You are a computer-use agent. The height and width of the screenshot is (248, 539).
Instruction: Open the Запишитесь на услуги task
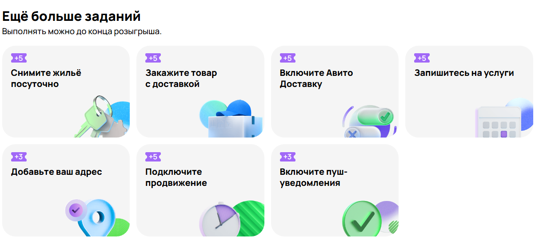(x=469, y=91)
